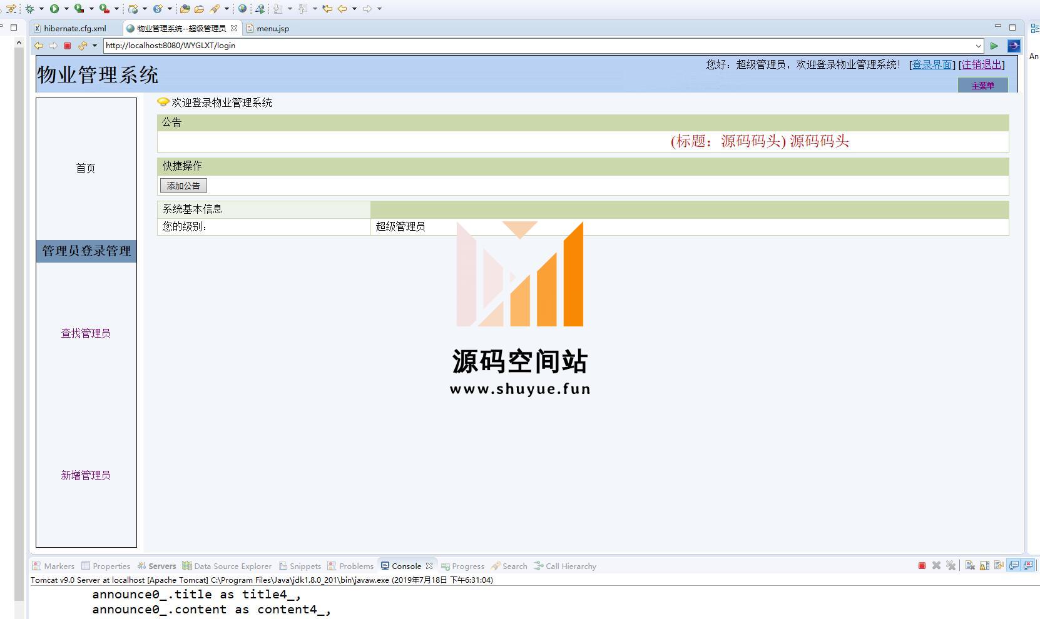The height and width of the screenshot is (619, 1040).
Task: Go forward in the internal browser
Action: click(x=53, y=46)
